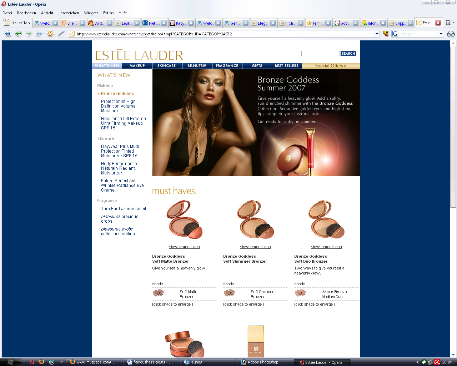Reload the page with the refresh icon

click(50, 34)
